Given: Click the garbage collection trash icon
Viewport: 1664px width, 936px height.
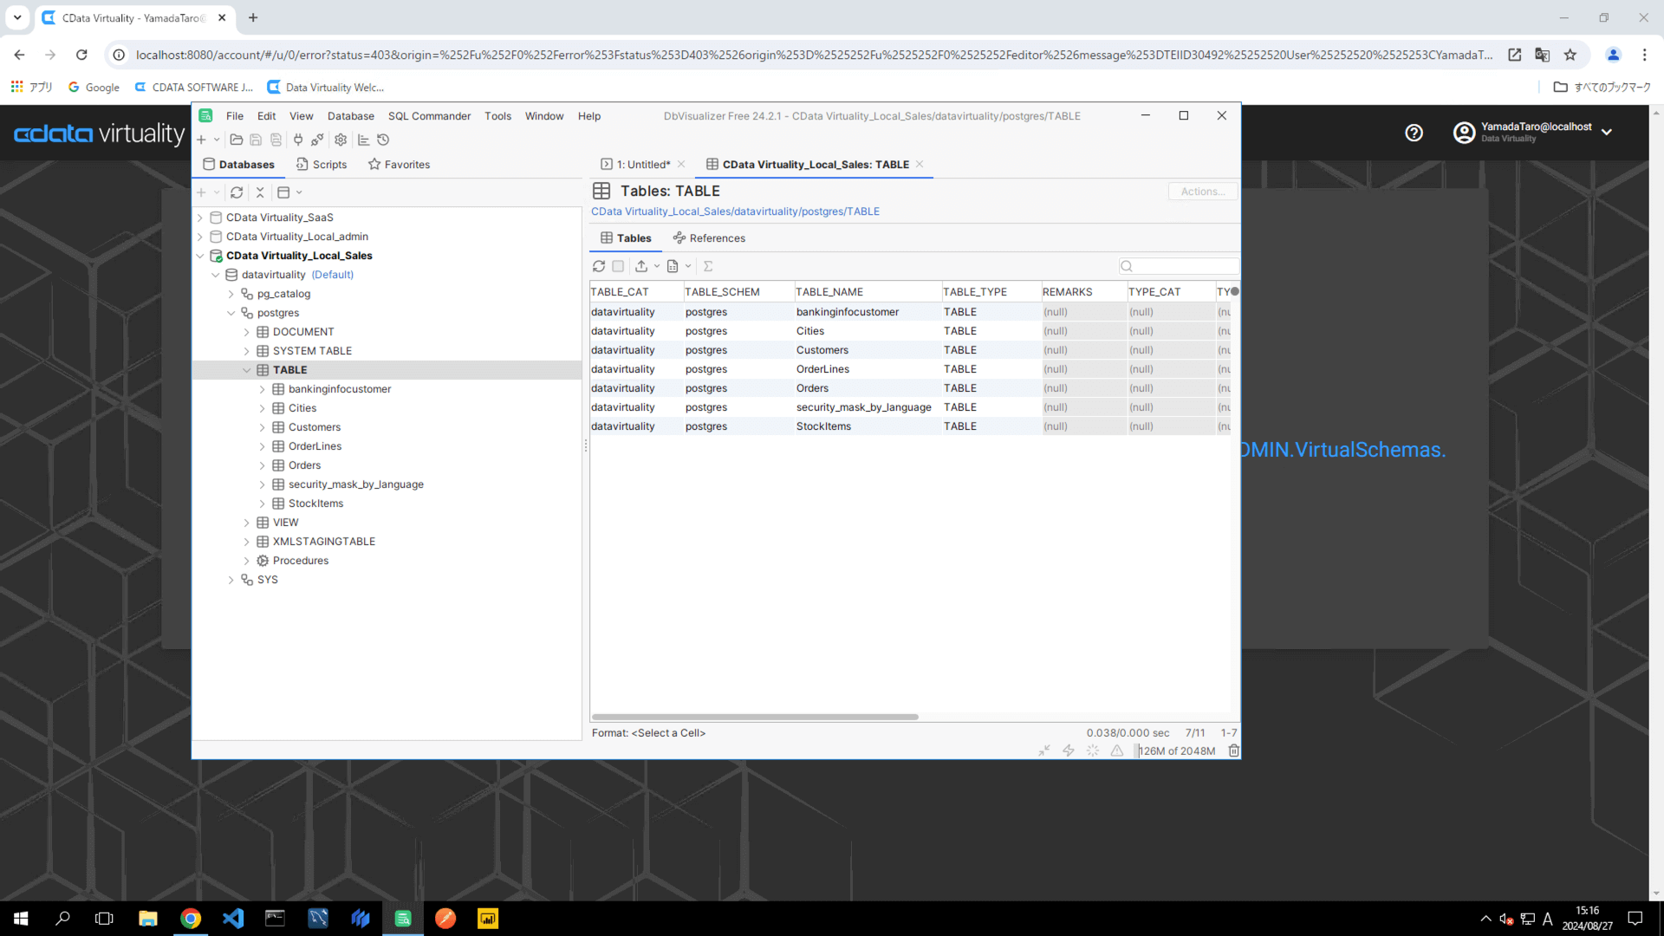Looking at the screenshot, I should pyautogui.click(x=1233, y=751).
